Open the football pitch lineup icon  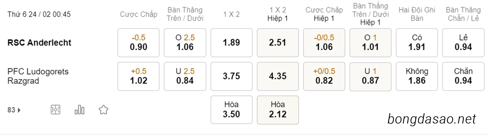55,110
